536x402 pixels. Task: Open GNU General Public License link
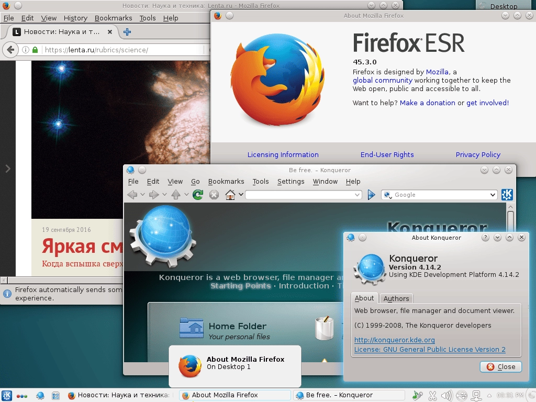tap(430, 349)
